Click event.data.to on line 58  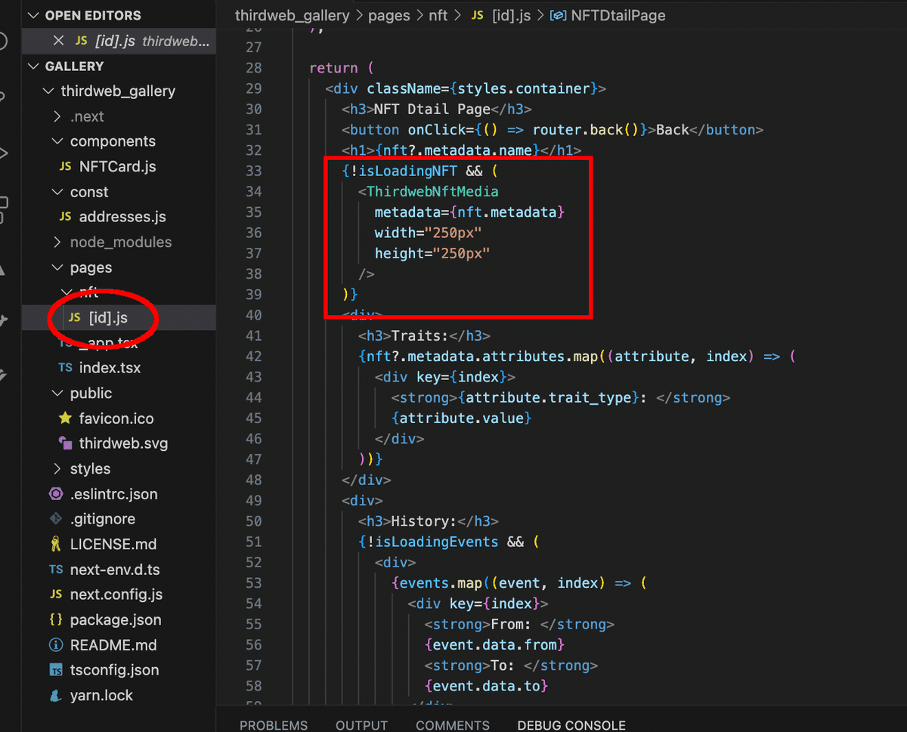[486, 686]
